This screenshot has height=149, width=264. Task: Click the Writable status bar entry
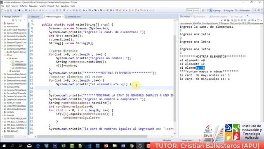[167, 140]
